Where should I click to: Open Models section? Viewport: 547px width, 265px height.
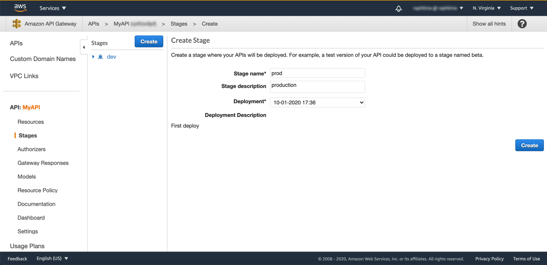[x=27, y=177]
